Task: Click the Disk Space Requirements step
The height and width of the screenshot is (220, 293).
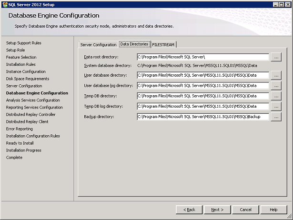Action: (28, 79)
